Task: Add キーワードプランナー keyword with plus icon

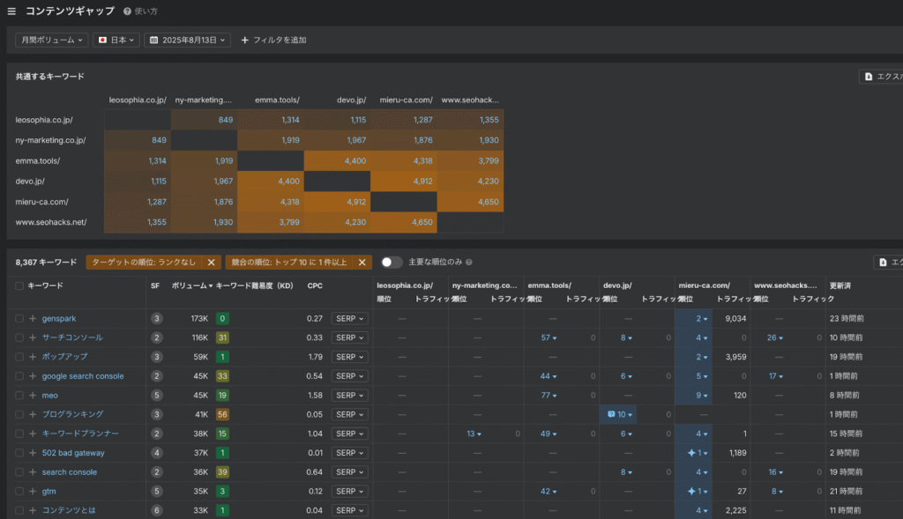Action: [33, 434]
